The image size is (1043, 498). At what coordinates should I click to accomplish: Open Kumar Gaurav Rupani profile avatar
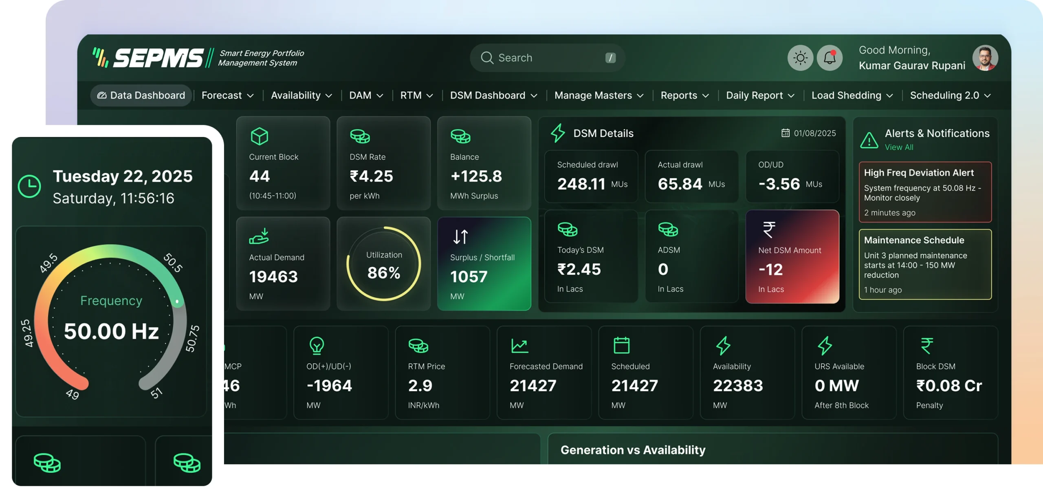point(985,58)
